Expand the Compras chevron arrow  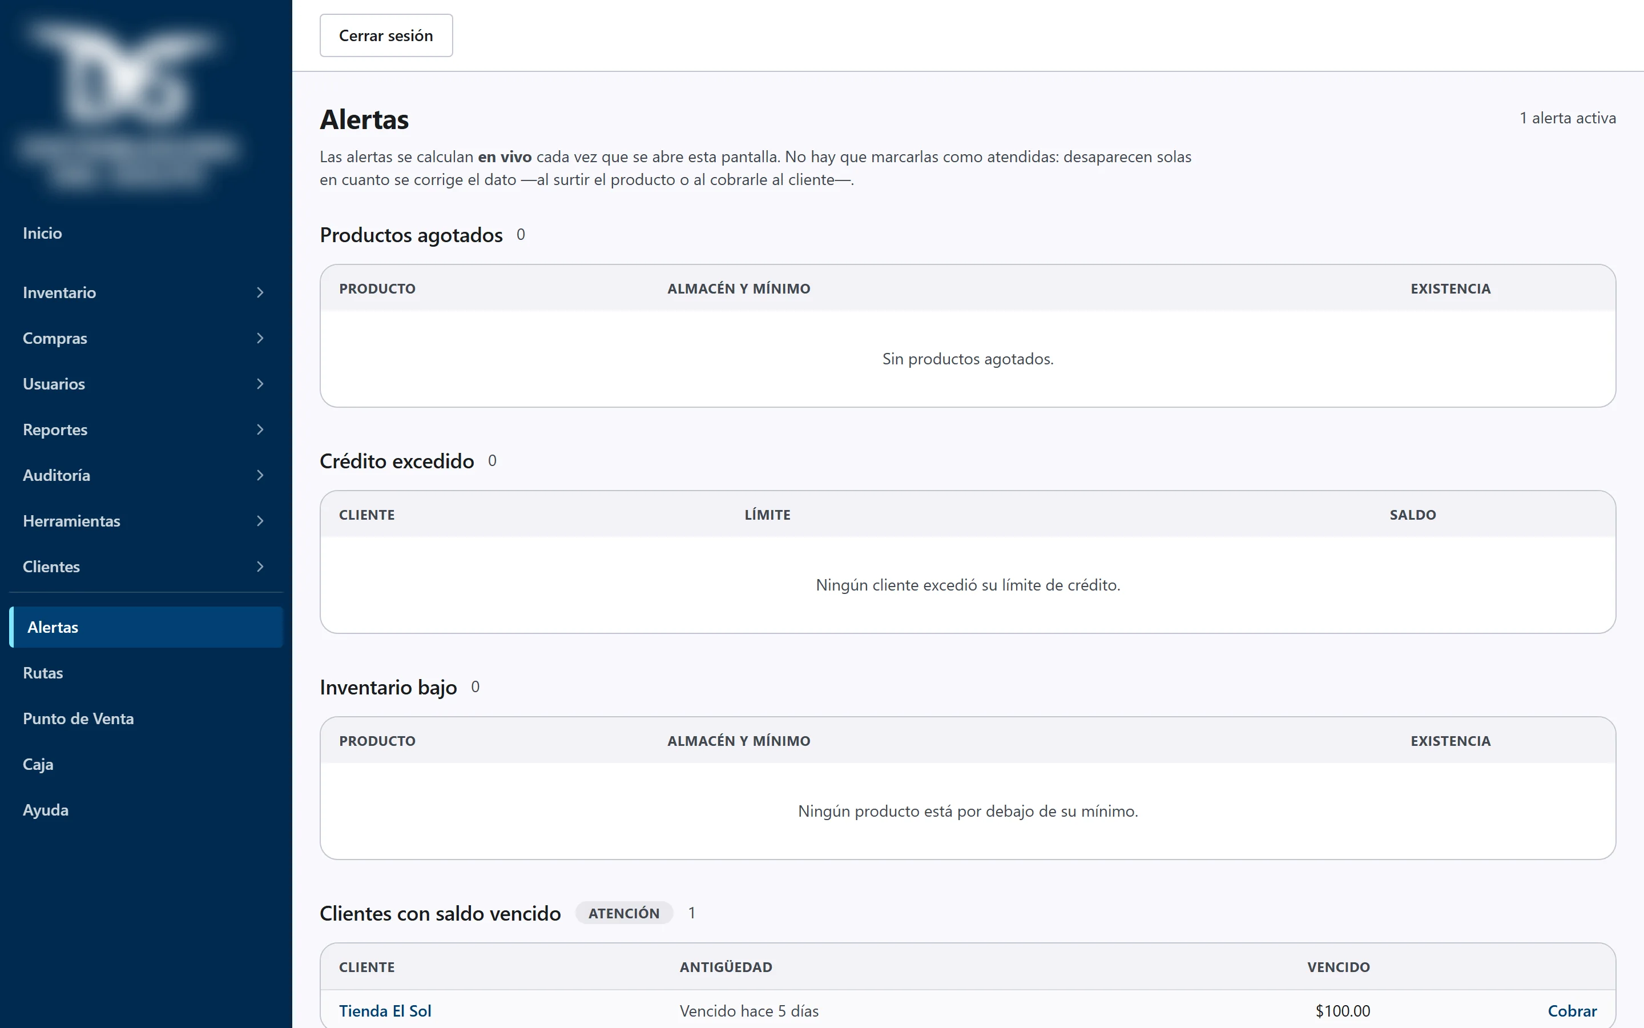click(x=260, y=338)
